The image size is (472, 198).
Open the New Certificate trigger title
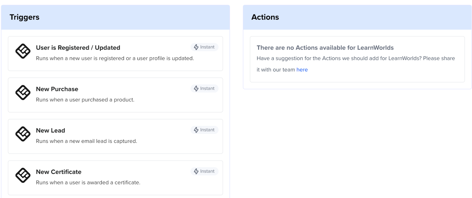pyautogui.click(x=58, y=172)
